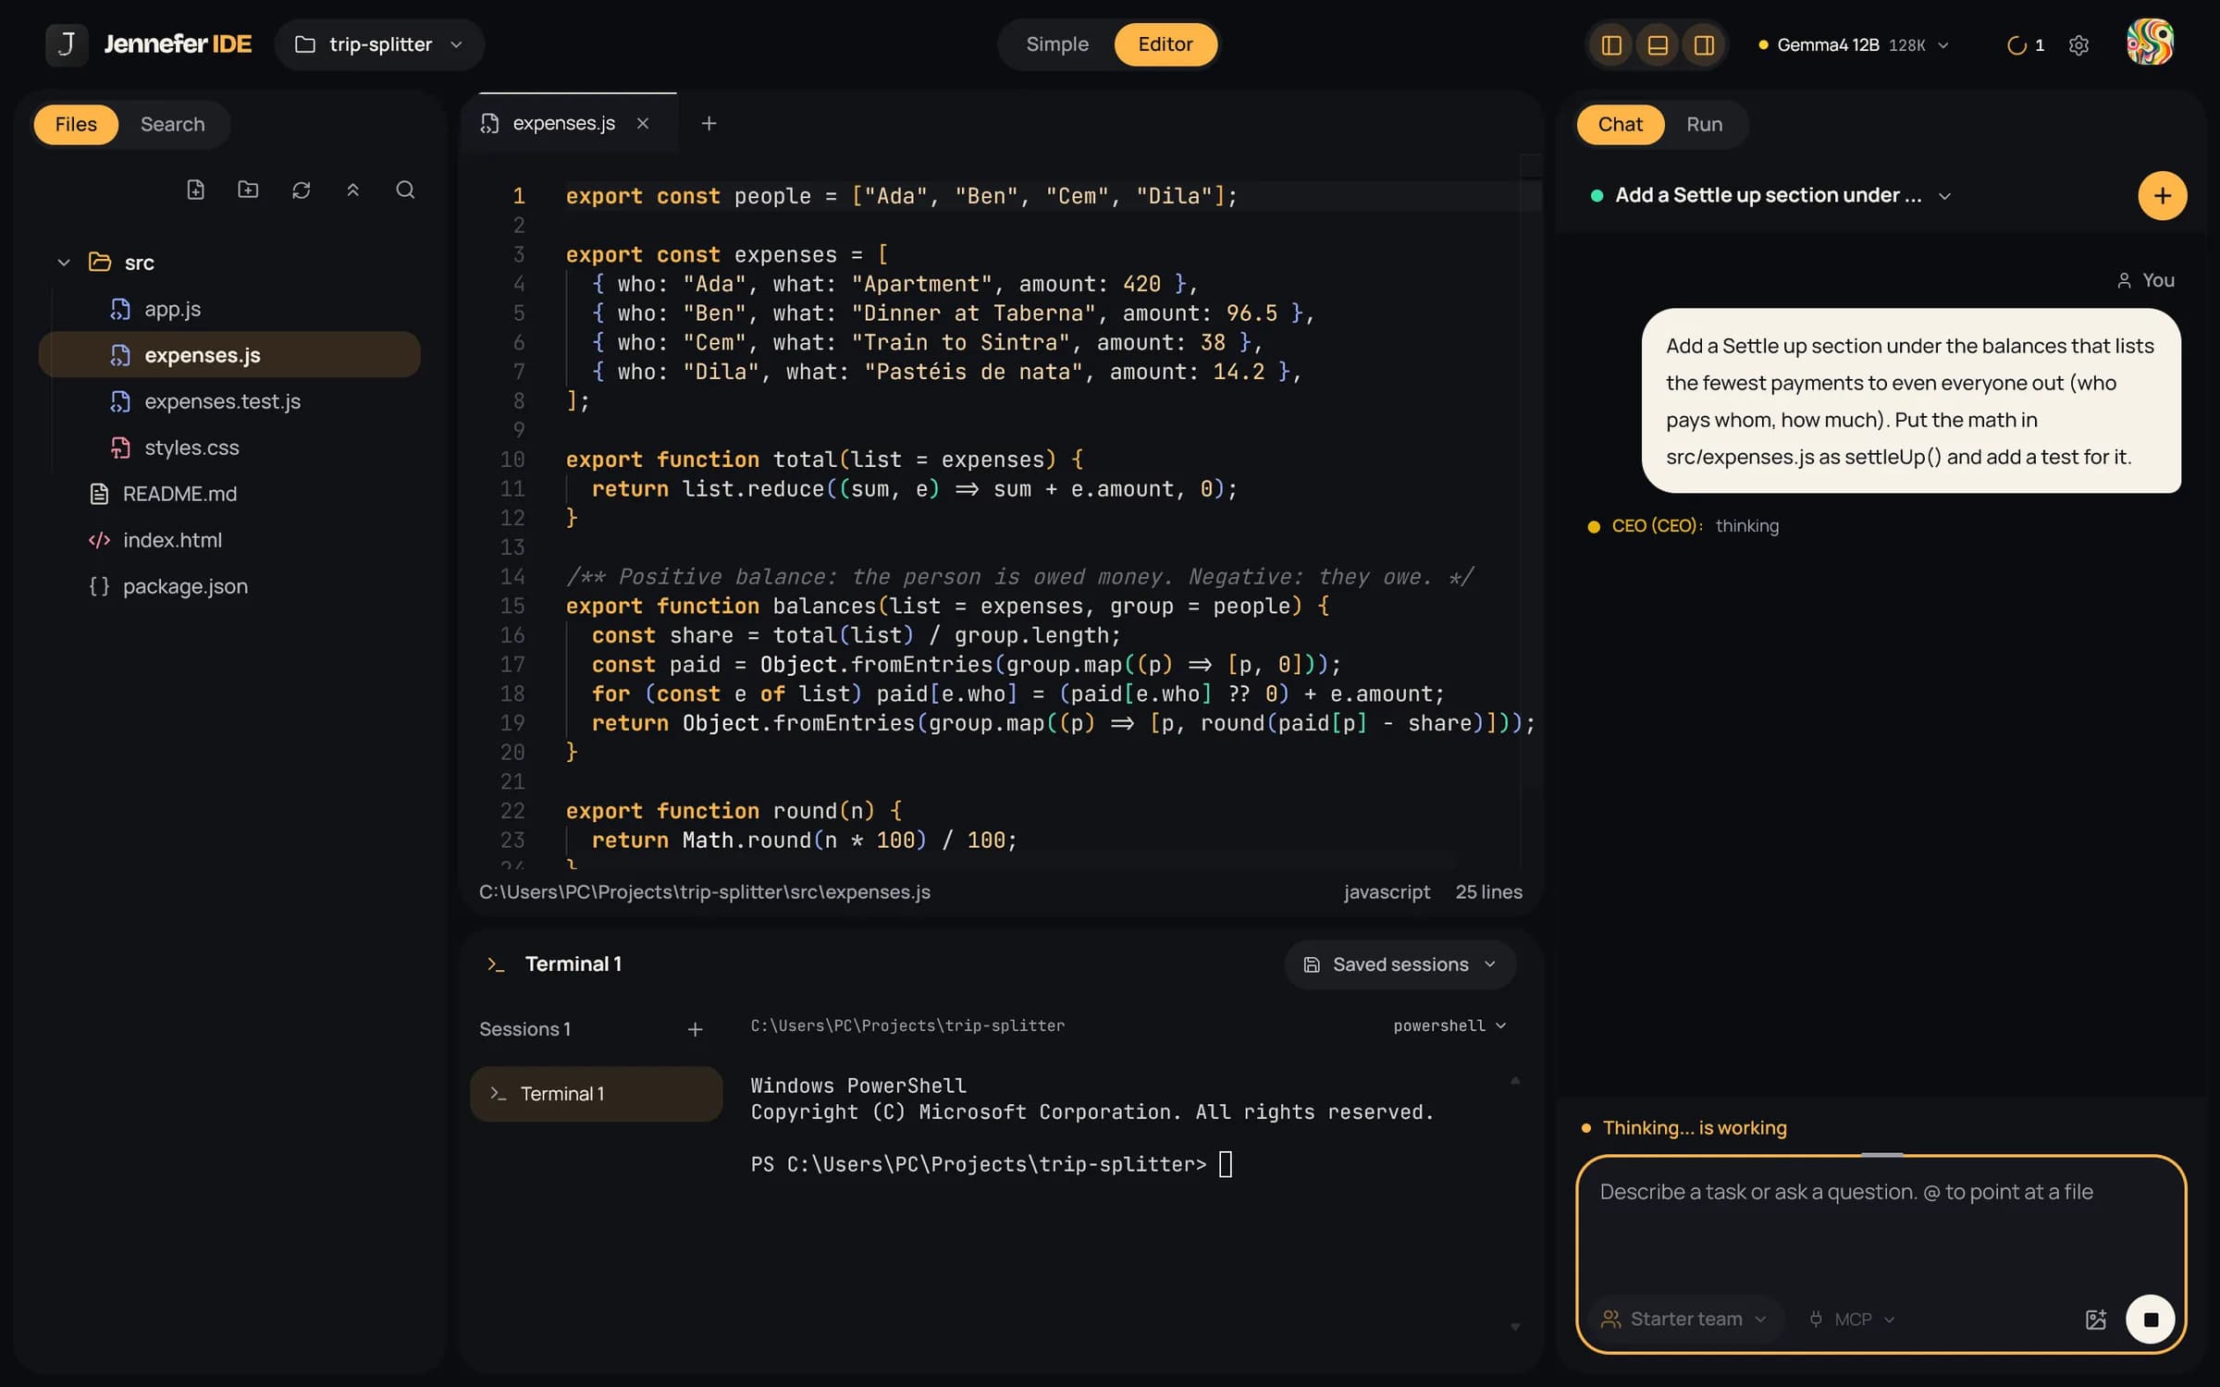This screenshot has height=1387, width=2220.
Task: Add a new terminal session
Action: click(x=695, y=1029)
